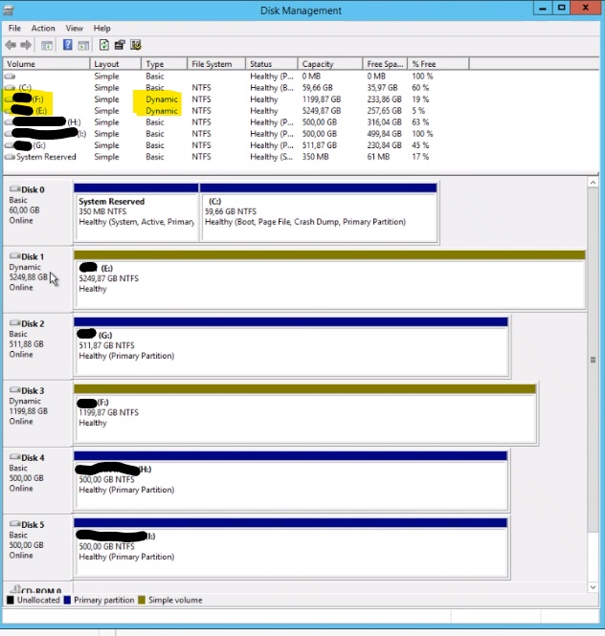Select the Disk 4 drive icon

(x=14, y=457)
